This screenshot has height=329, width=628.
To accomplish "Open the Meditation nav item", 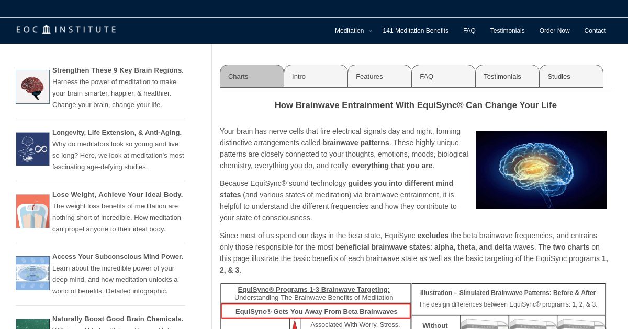I will click(x=349, y=31).
